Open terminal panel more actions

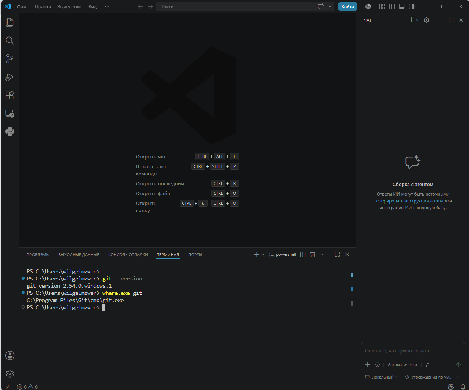click(323, 255)
